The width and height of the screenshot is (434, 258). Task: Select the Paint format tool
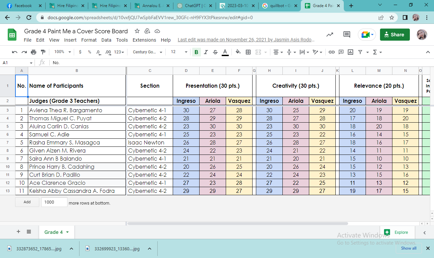coord(43,52)
